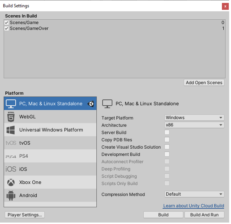
Task: Open the Target Platform dropdown
Action: [194, 118]
